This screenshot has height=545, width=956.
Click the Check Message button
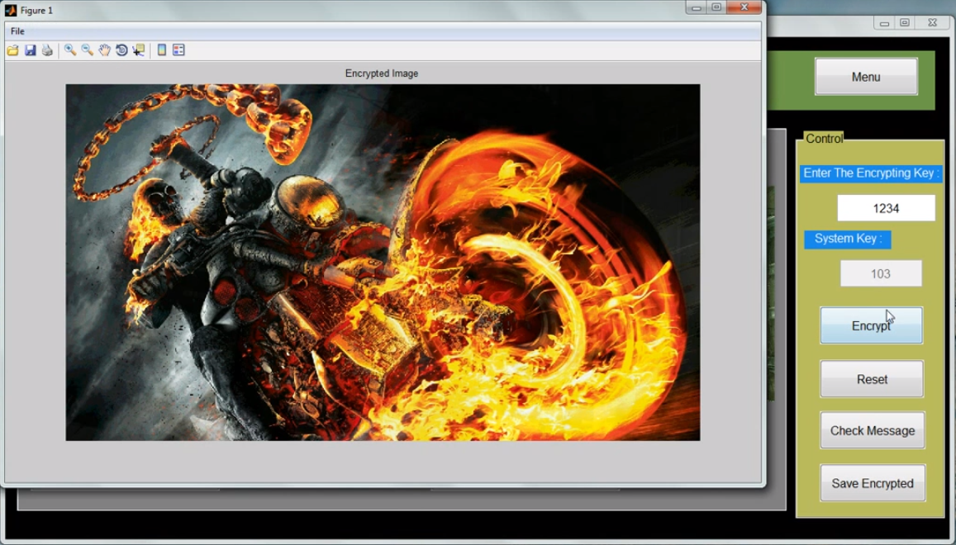coord(873,430)
